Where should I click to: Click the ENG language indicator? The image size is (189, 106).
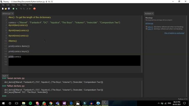pyautogui.click(x=169, y=103)
